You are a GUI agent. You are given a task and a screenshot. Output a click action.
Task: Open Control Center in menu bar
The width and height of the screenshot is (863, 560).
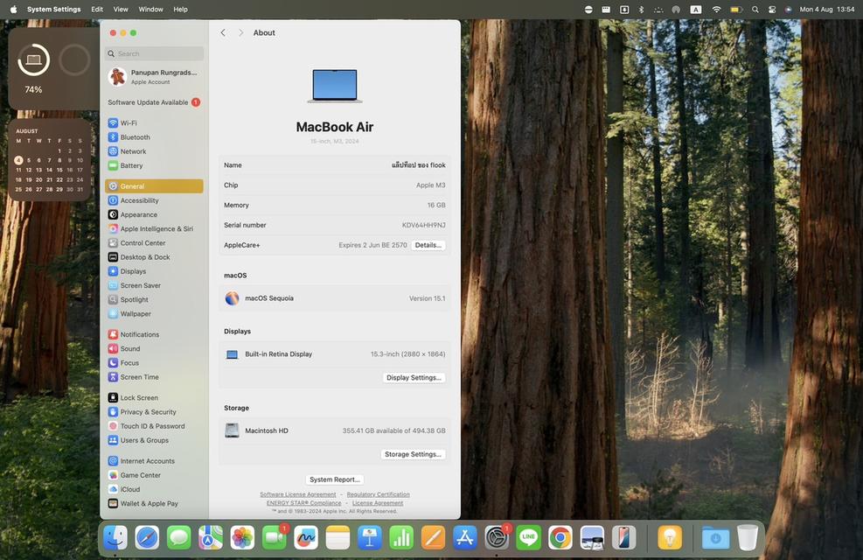tap(772, 10)
